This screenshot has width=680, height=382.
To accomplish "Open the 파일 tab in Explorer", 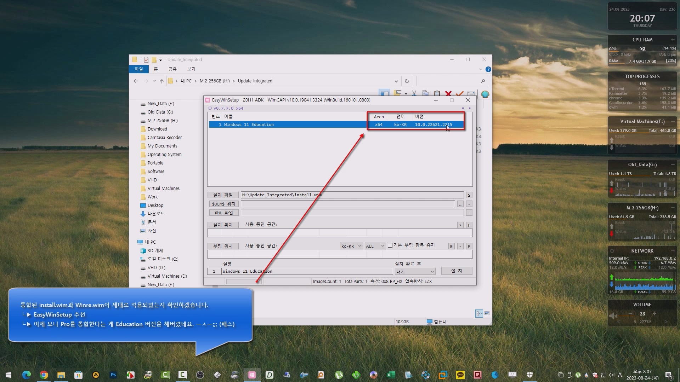I will 138,69.
